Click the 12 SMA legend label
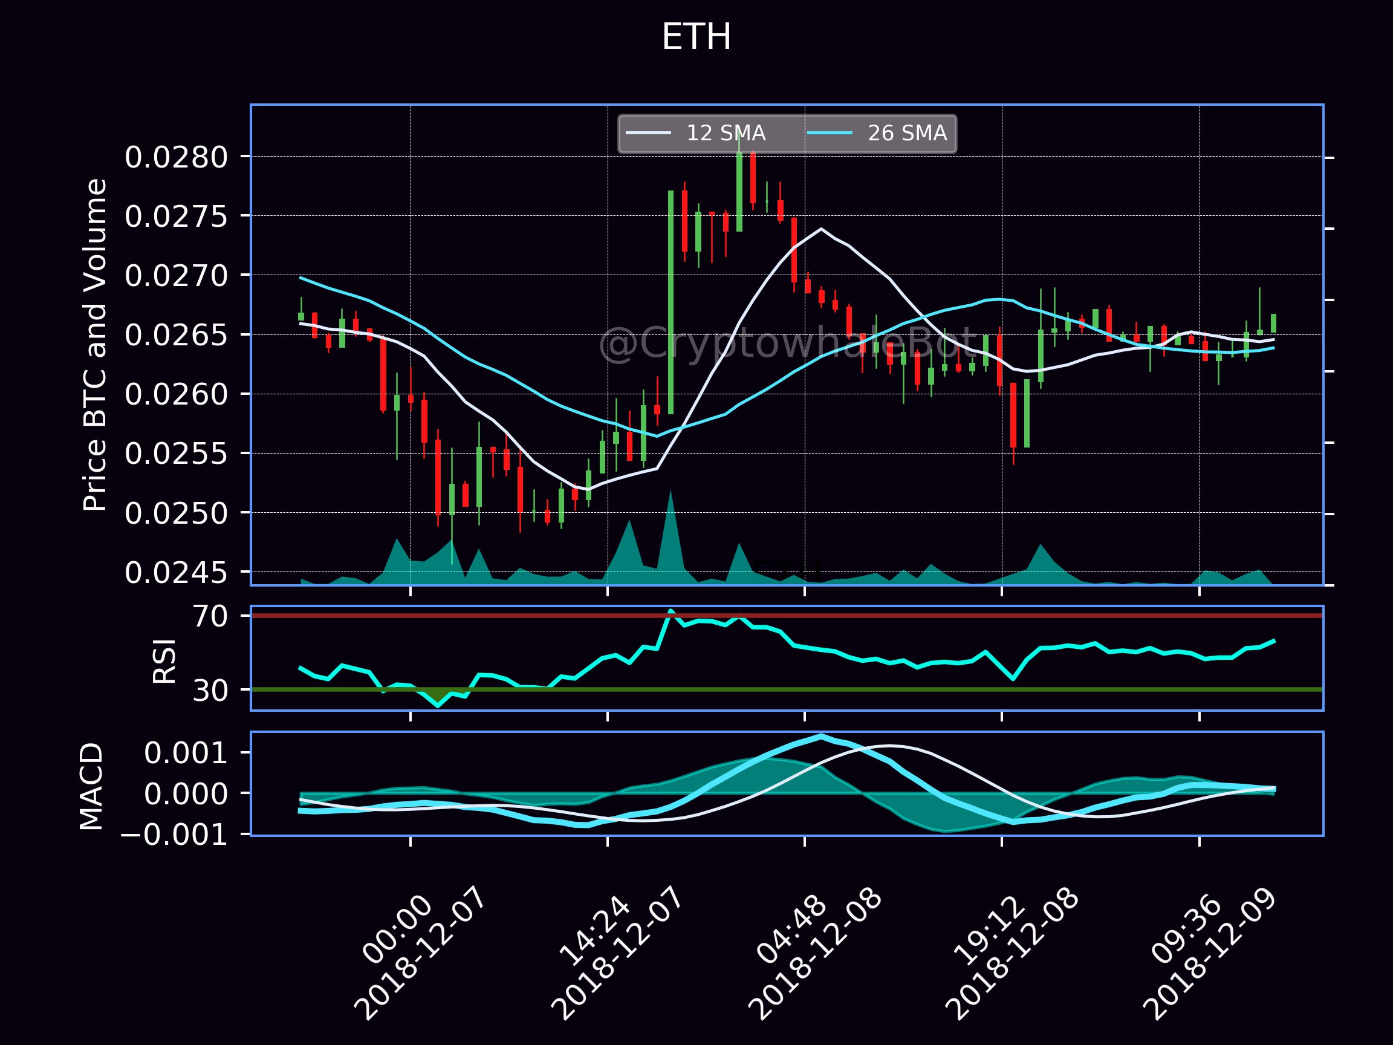 (x=726, y=133)
